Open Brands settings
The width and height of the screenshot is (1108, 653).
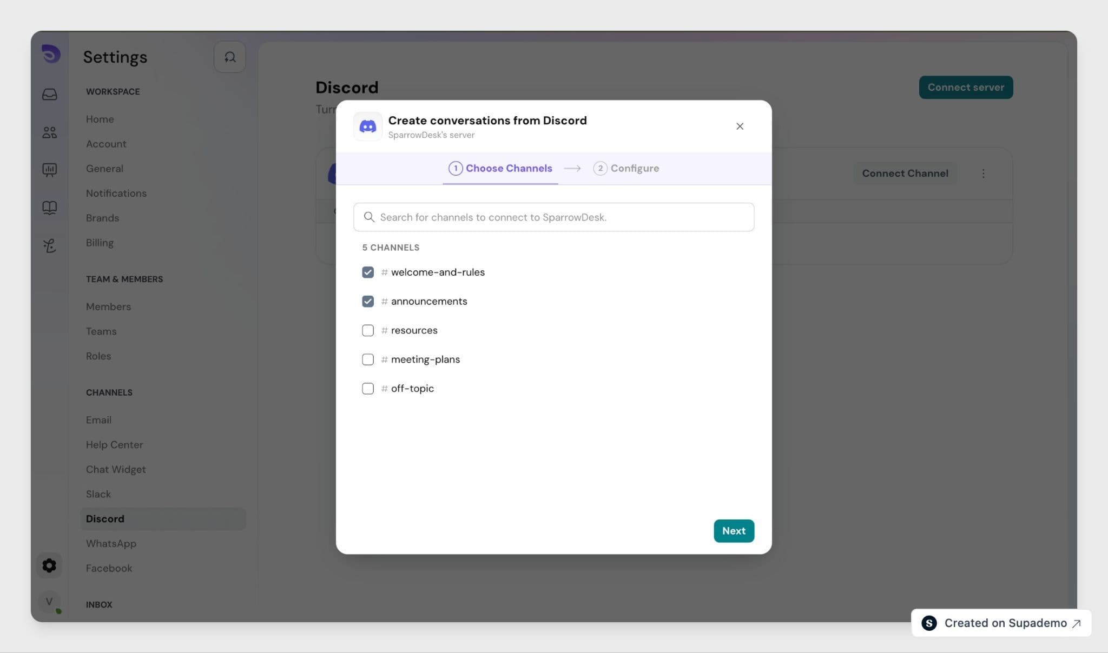[102, 218]
